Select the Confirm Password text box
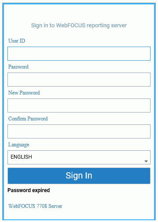Viewport: 158px width, 222px height. [x=79, y=131]
